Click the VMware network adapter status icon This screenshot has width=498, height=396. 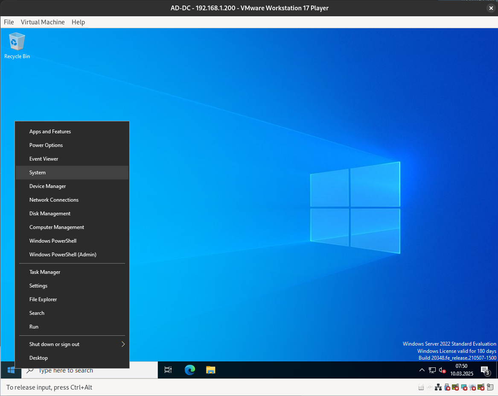[x=438, y=387]
